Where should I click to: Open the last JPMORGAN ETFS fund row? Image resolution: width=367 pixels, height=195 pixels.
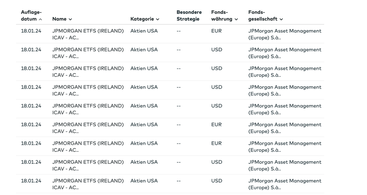pyautogui.click(x=88, y=184)
